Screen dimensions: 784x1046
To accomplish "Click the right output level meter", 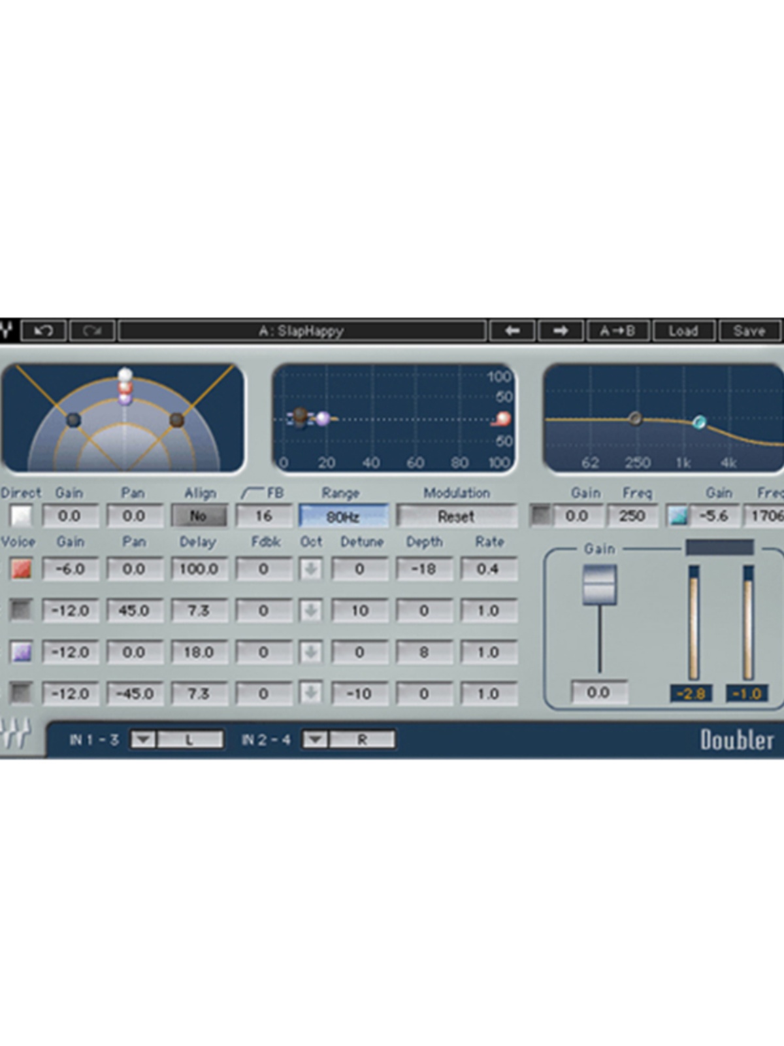I will coord(747,623).
